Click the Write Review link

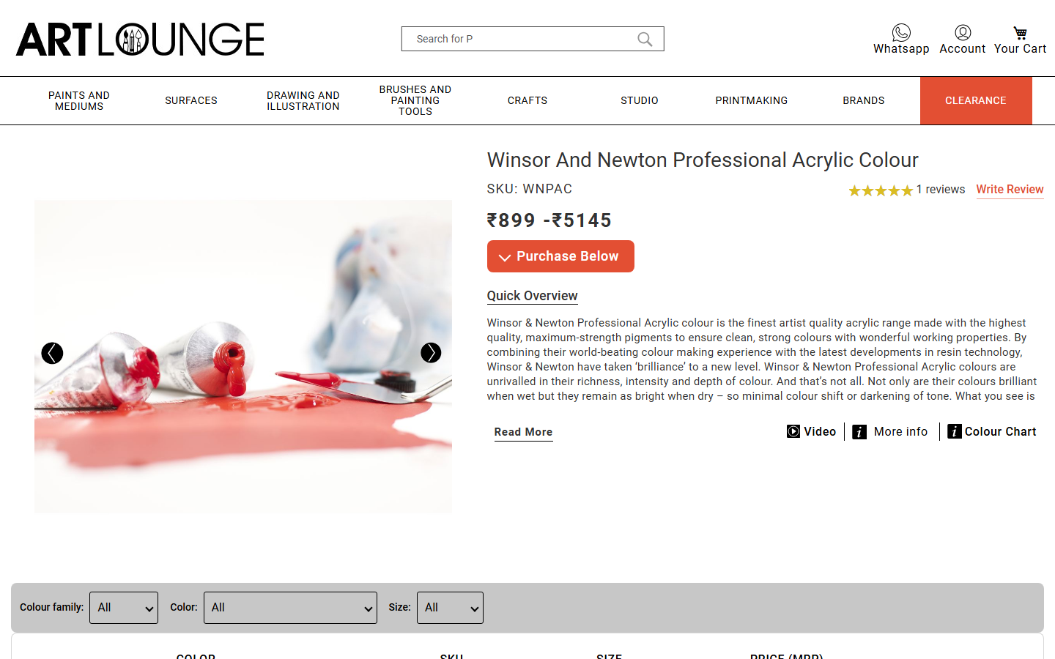click(x=1010, y=190)
